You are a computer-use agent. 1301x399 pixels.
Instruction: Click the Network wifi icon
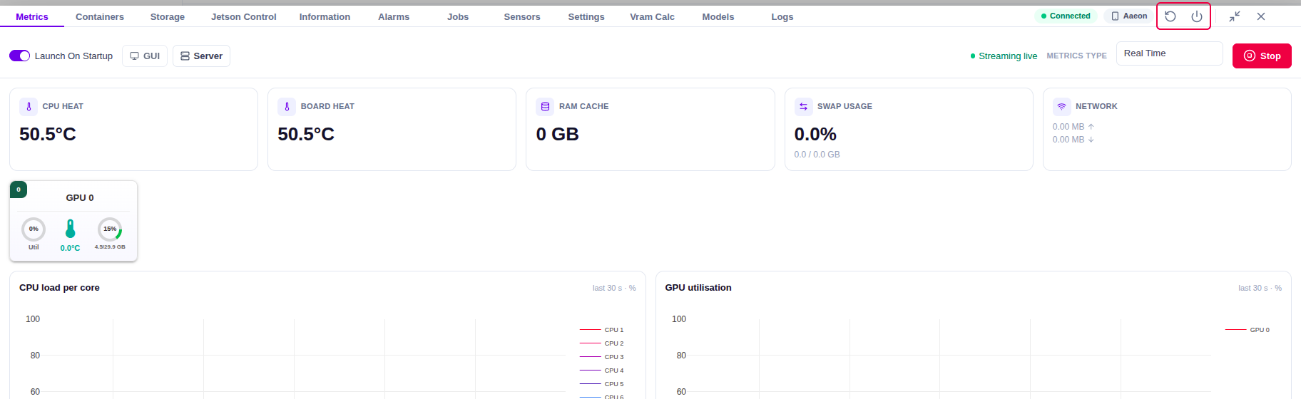click(1061, 106)
